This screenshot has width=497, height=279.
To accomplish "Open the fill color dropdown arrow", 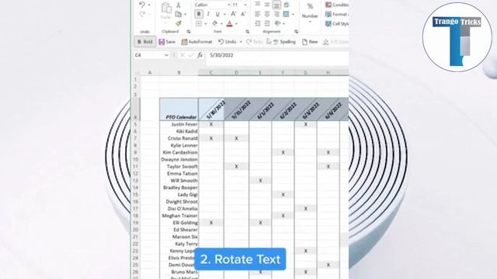I will pos(221,24).
